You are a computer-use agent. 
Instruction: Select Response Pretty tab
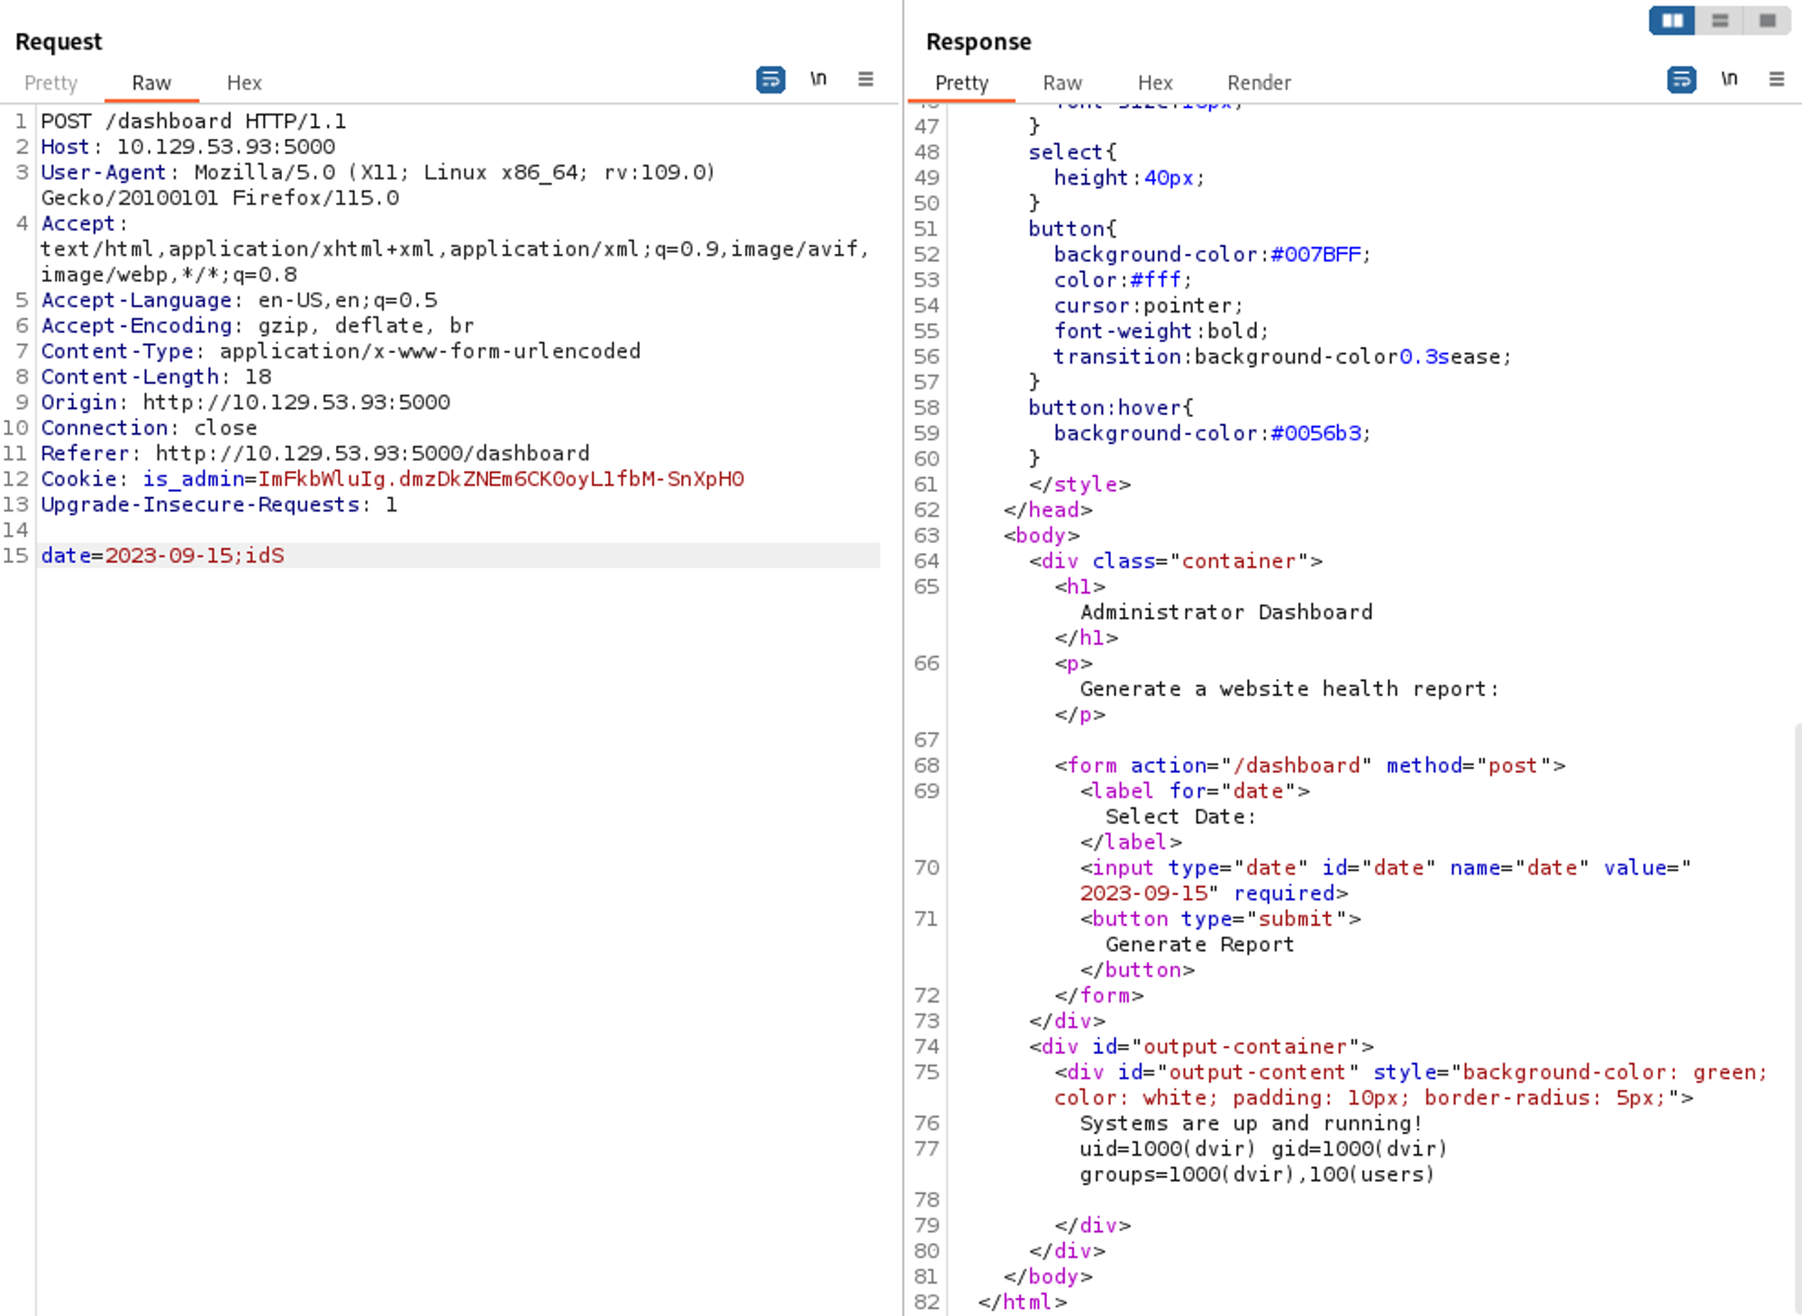tap(961, 83)
